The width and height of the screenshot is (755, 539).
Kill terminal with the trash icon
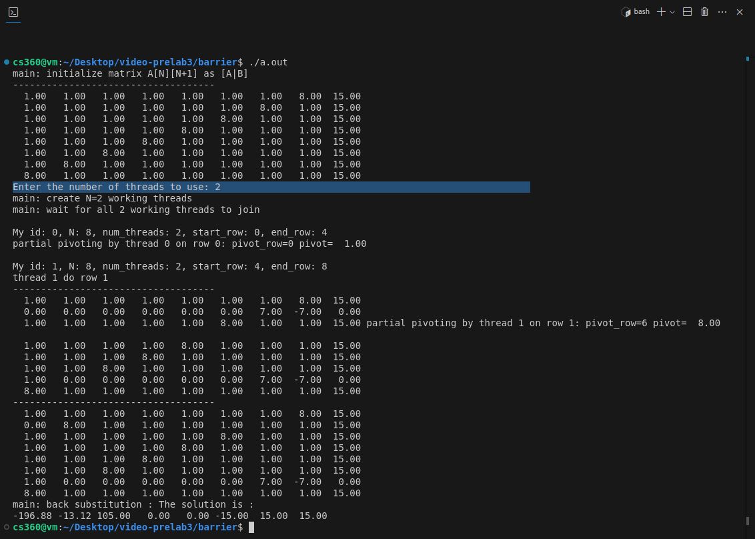point(704,12)
